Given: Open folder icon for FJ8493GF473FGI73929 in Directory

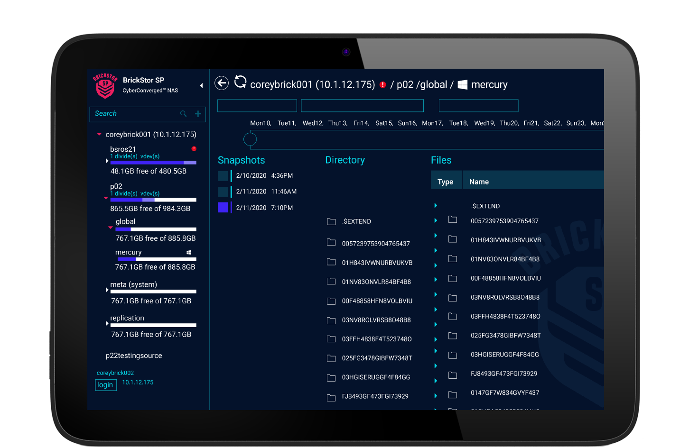Looking at the screenshot, I should (331, 398).
